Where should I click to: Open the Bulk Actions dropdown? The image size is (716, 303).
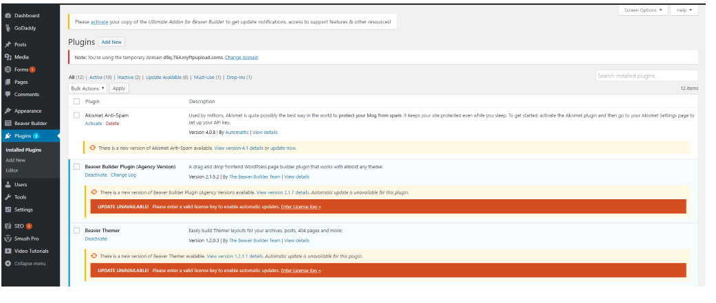point(87,89)
